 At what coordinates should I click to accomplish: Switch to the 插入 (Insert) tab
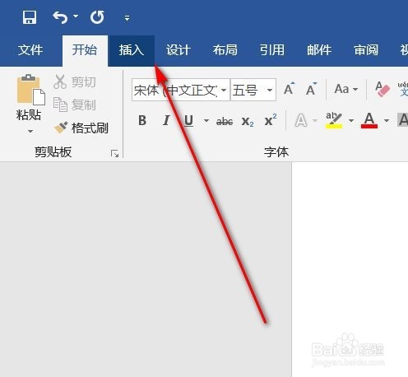point(132,50)
